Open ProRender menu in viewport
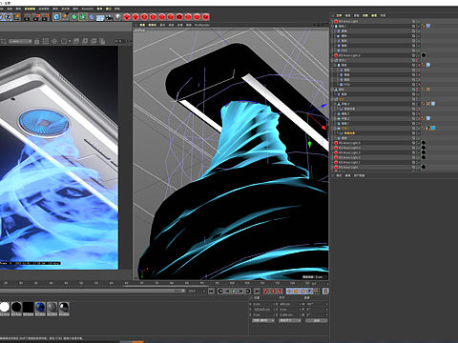 [202, 25]
